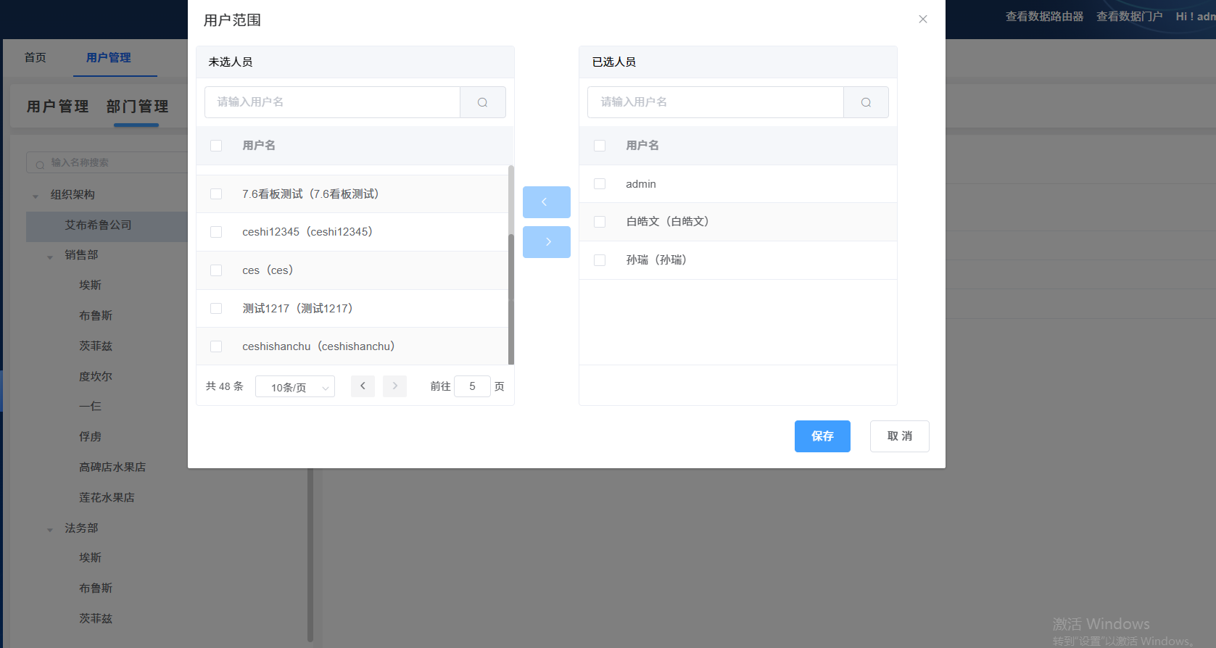Click left arrow transfer button
Screen dimensions: 1216x648
tap(546, 202)
